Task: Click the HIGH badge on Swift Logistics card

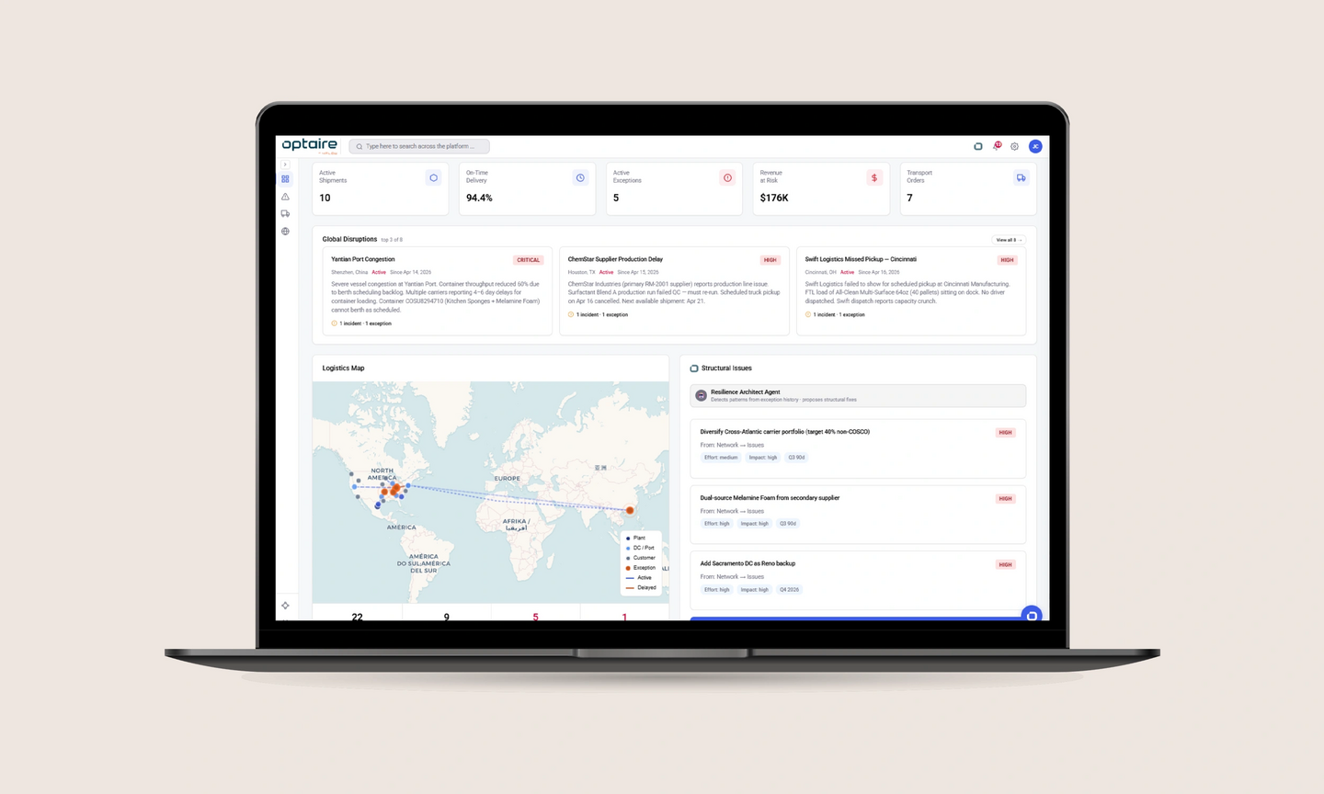Action: [1008, 260]
